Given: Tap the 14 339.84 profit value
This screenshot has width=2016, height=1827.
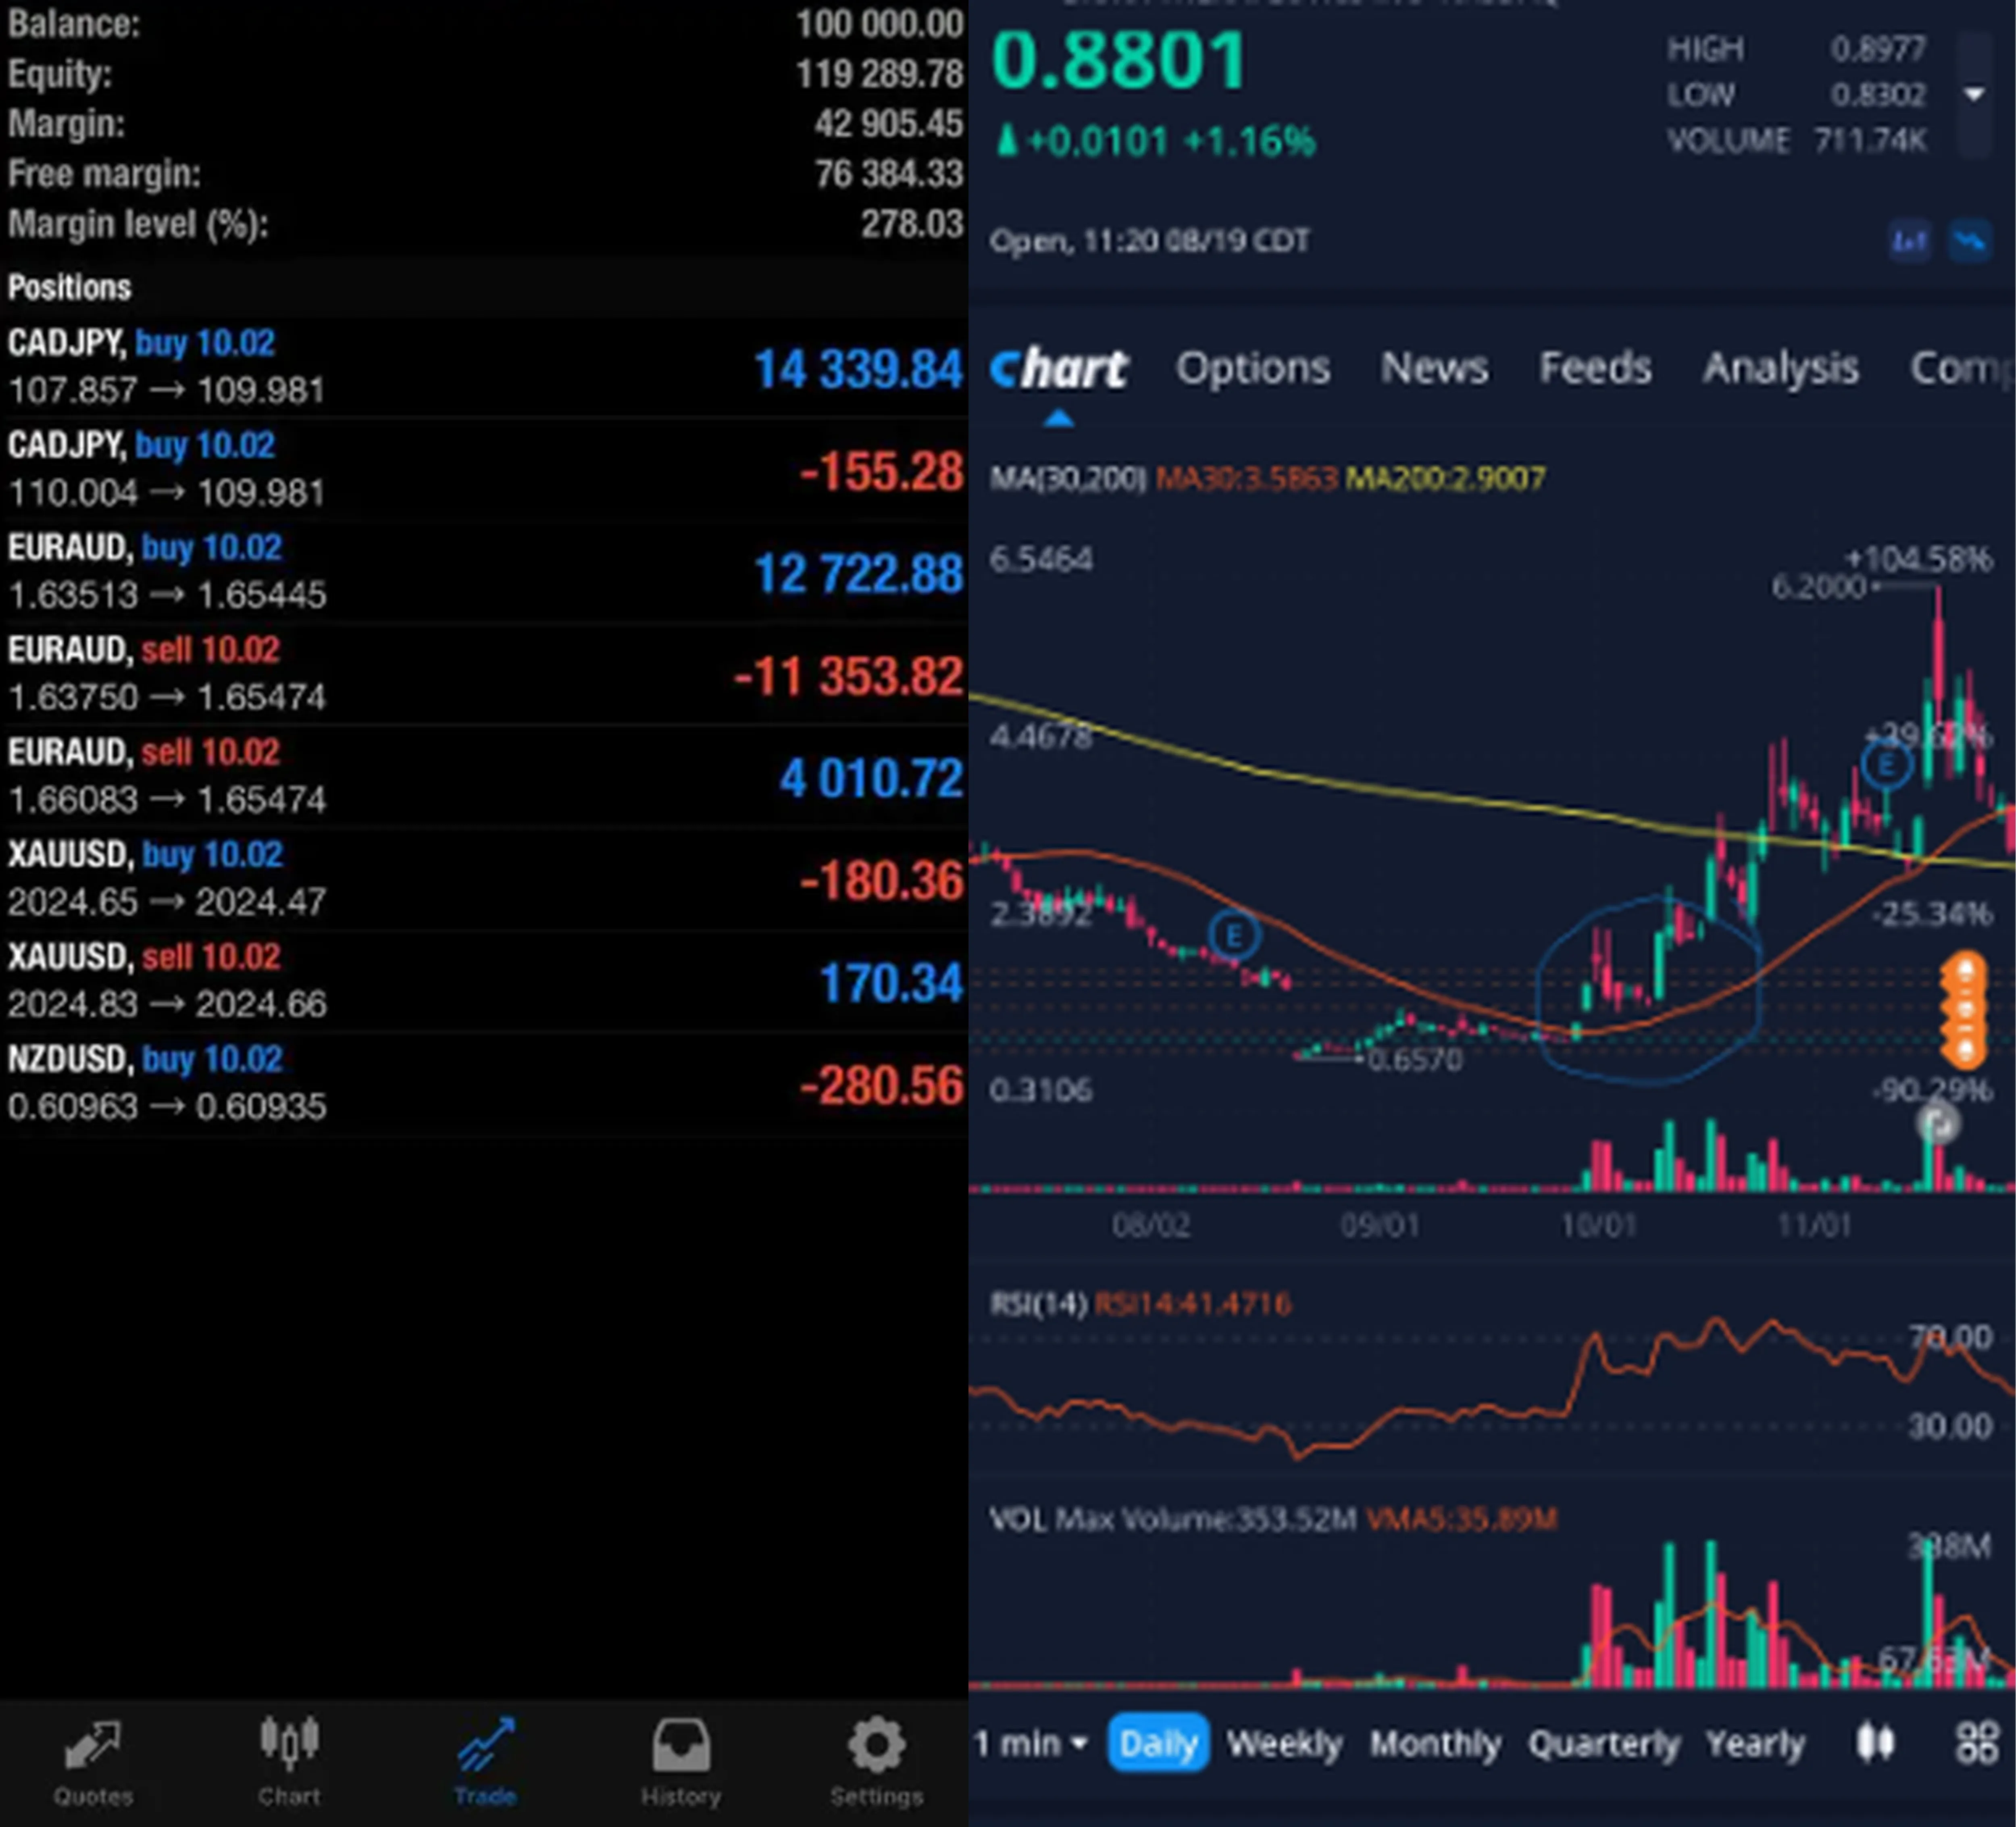Looking at the screenshot, I should (858, 370).
